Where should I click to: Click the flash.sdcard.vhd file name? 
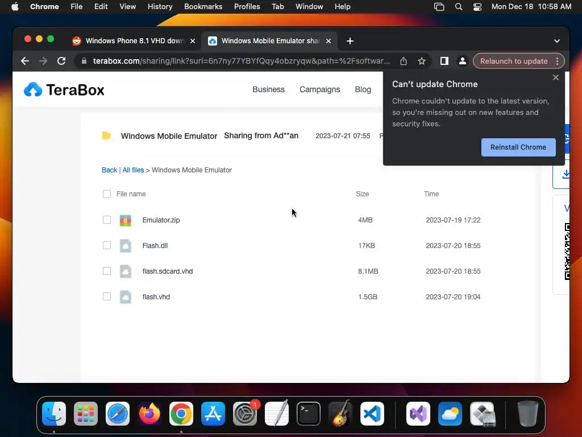click(168, 271)
